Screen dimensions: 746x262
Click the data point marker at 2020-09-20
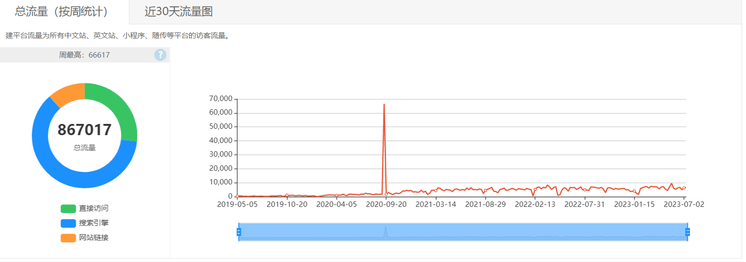[x=386, y=194]
